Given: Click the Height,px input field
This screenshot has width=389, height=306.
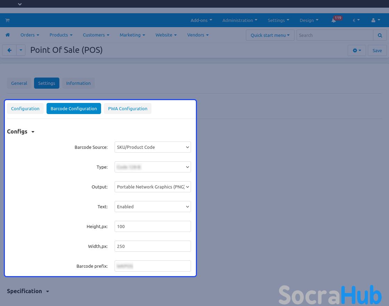Looking at the screenshot, I should [152, 226].
